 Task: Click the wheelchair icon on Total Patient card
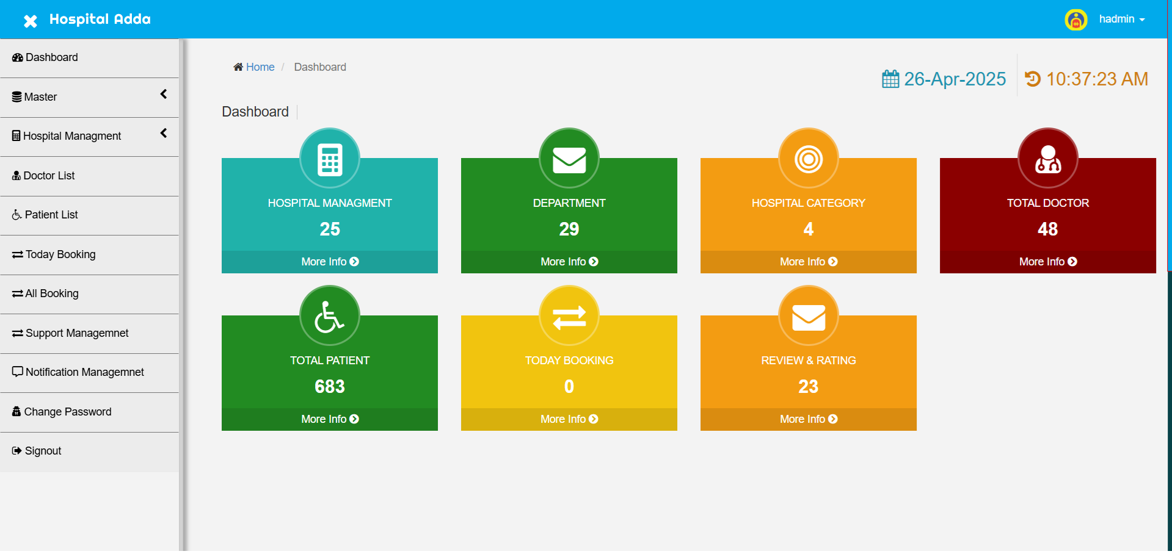[330, 316]
